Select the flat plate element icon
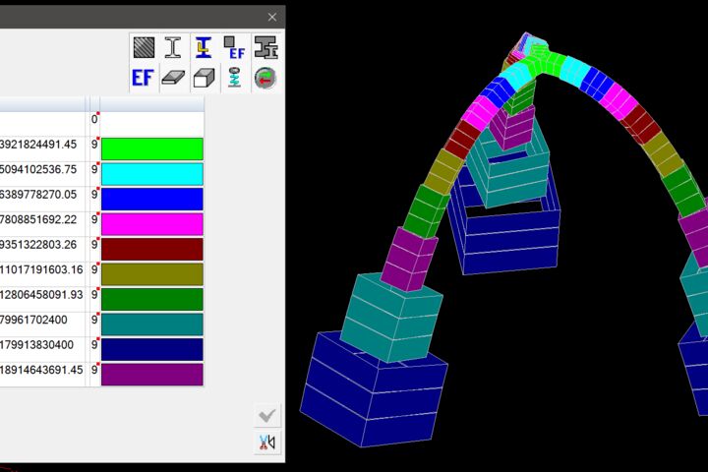The height and width of the screenshot is (472, 708). (x=173, y=78)
